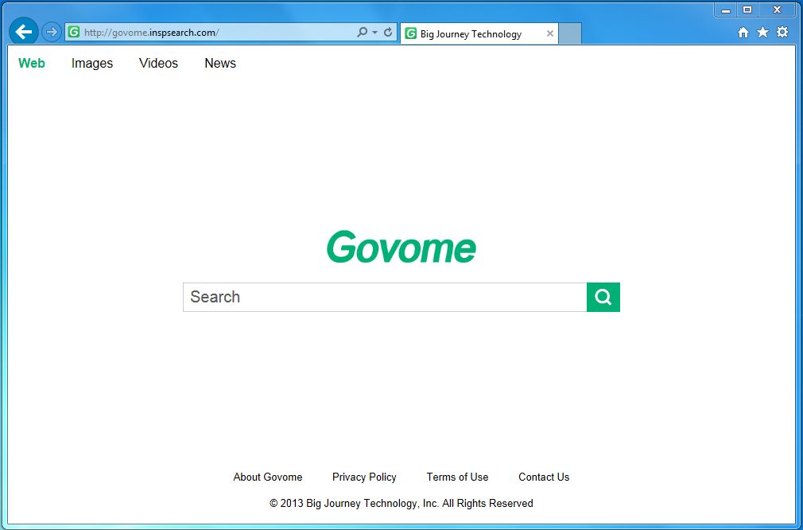Refresh the page with the reload icon
The image size is (803, 530).
(x=387, y=32)
